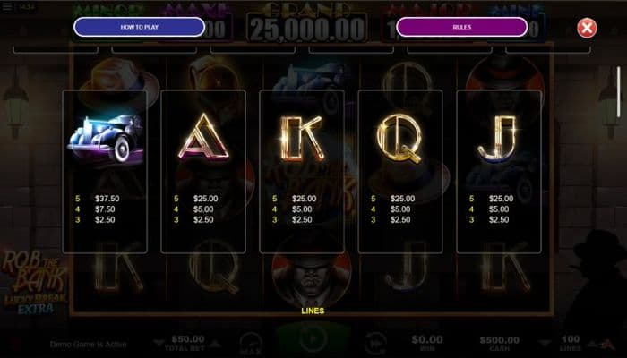627x358 pixels.
Task: Click the Grand jackpot 25,000.00 display
Action: 307,30
